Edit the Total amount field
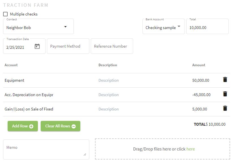Image resolution: width=240 pixels, height=166 pixels. 207,26
